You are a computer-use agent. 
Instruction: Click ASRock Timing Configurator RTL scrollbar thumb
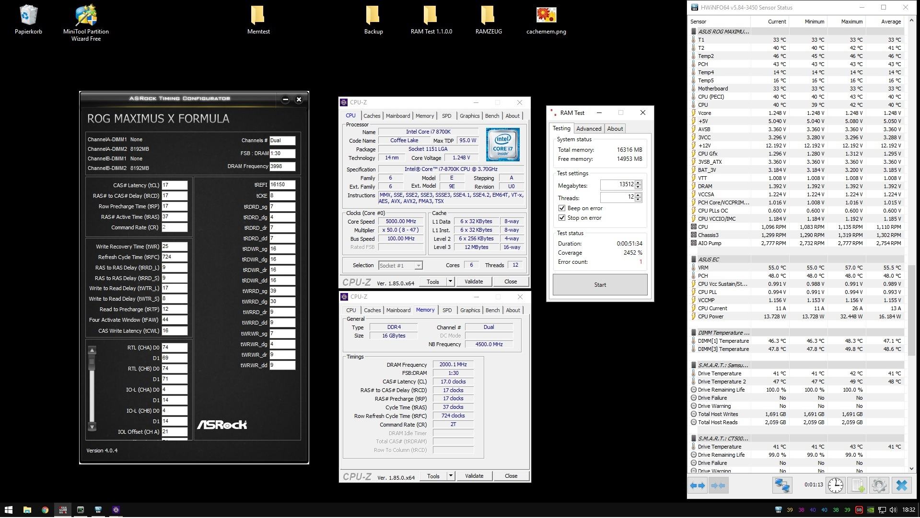coord(92,362)
